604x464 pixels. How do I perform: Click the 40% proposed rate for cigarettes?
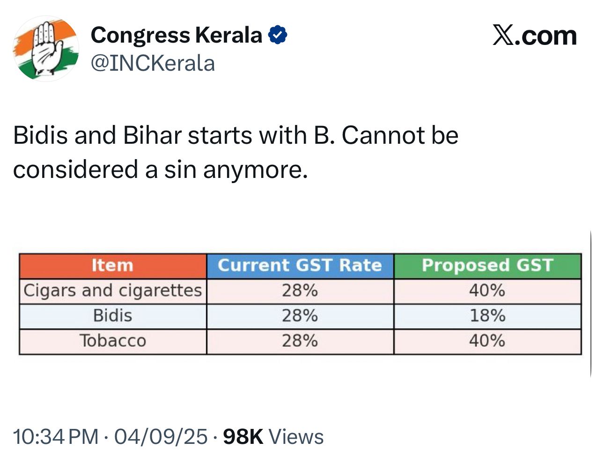click(487, 291)
